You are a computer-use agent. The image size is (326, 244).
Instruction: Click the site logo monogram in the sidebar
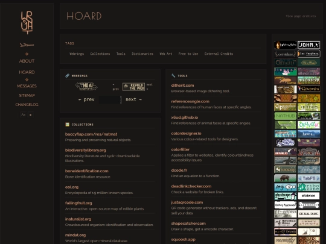coord(27,23)
